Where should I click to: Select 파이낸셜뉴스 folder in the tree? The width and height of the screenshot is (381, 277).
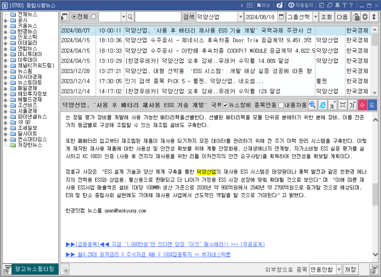coord(32,117)
